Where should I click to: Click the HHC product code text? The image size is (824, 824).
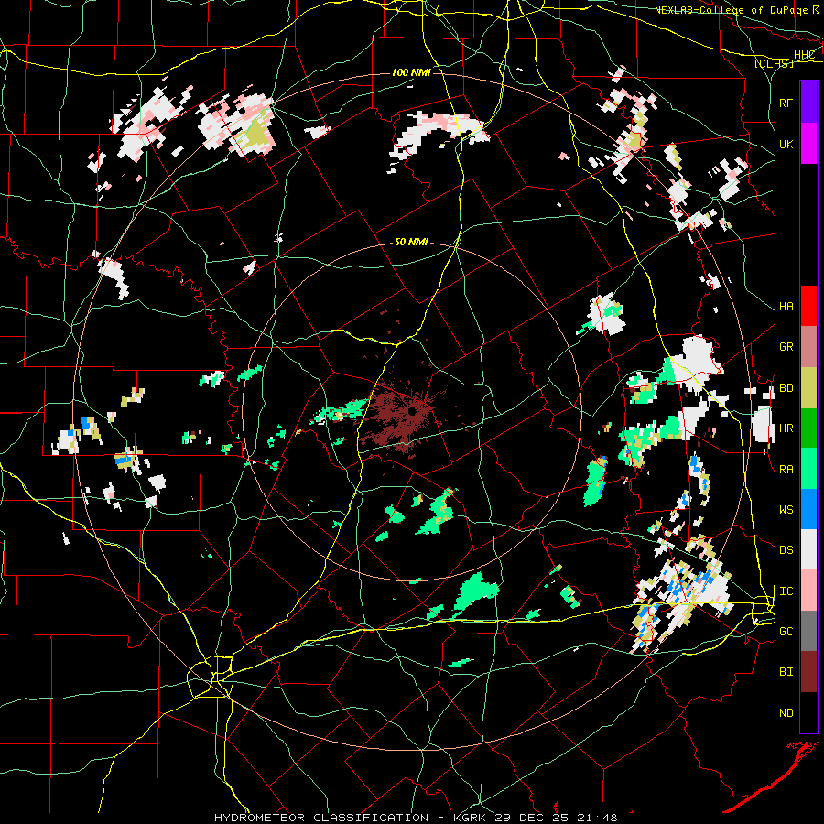click(x=805, y=55)
